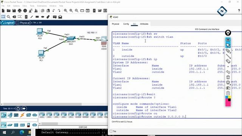Click the Copy toolbar icon
The height and width of the screenshot is (136, 242).
pyautogui.click(x=43, y=11)
